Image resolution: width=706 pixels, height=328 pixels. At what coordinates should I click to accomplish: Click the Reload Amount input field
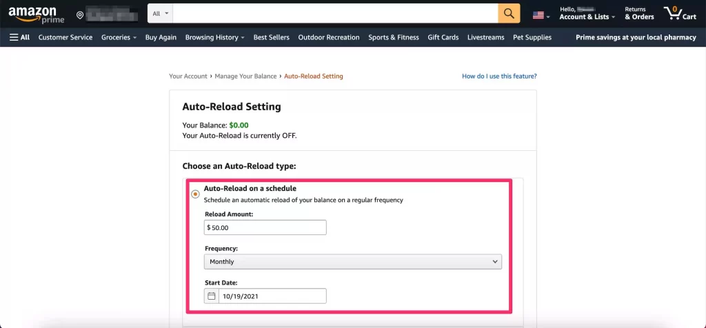click(x=265, y=227)
